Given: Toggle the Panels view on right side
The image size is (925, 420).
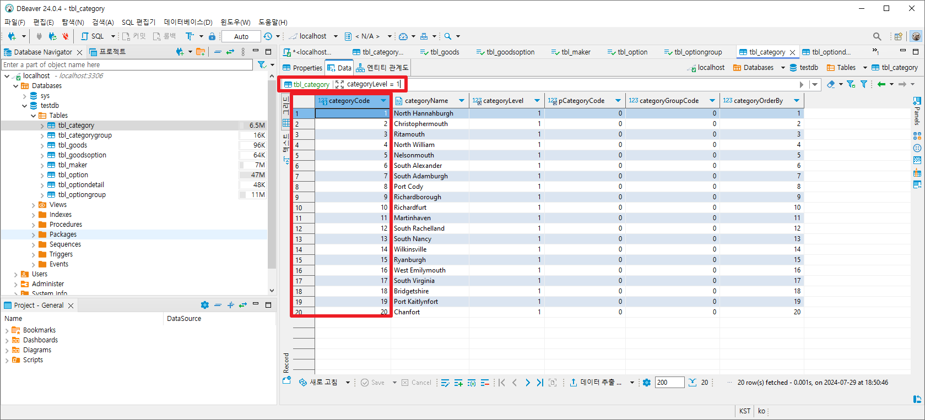Looking at the screenshot, I should (917, 111).
